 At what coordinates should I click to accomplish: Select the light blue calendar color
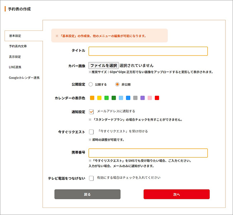[121, 98]
